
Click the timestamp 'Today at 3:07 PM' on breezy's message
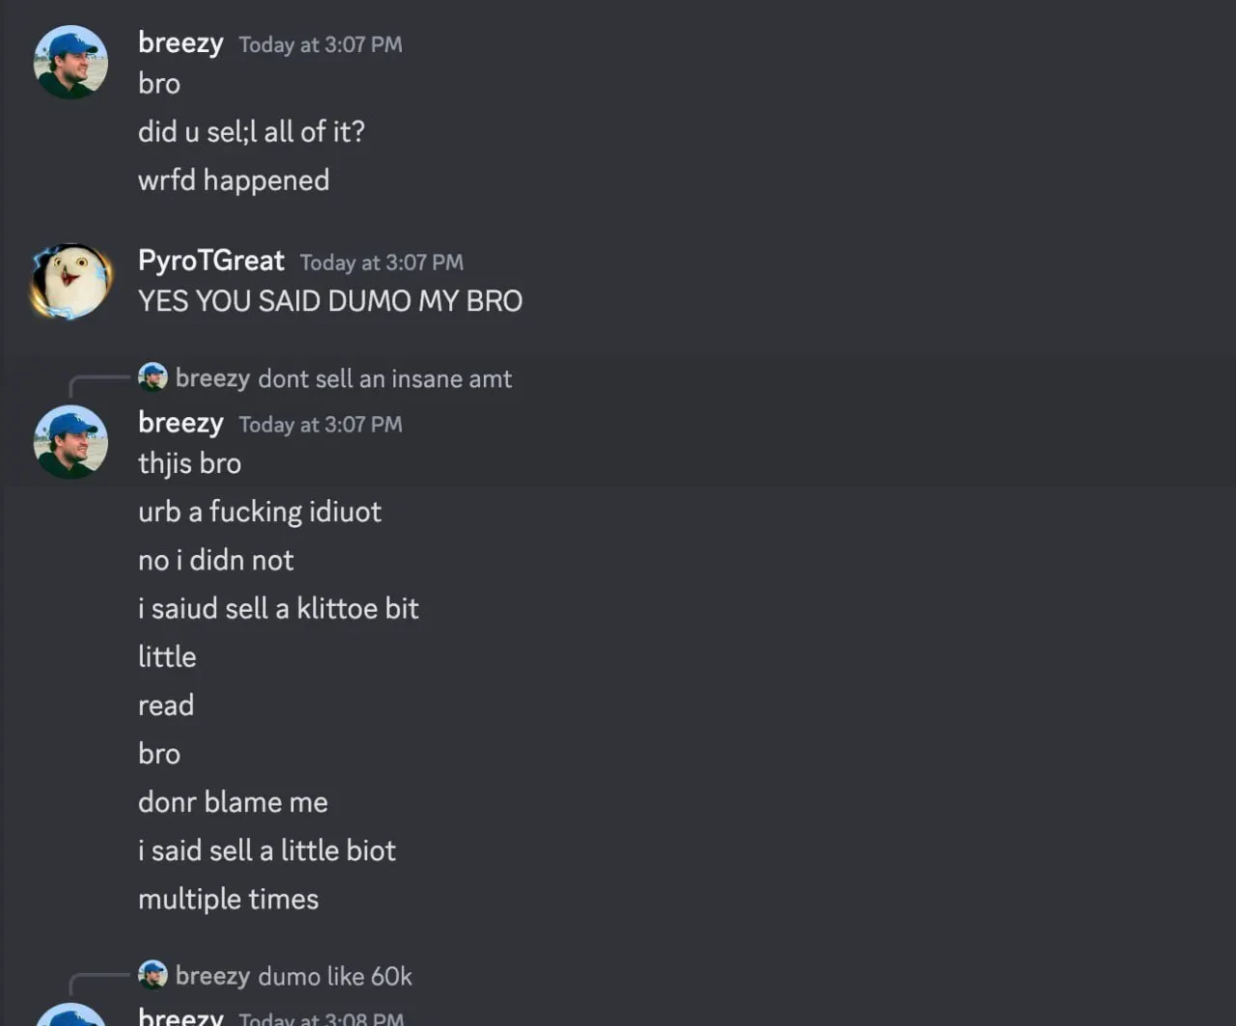tap(320, 44)
